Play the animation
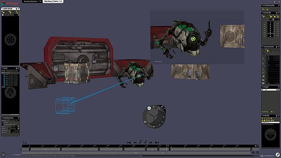281x158 pixels. tap(141, 142)
